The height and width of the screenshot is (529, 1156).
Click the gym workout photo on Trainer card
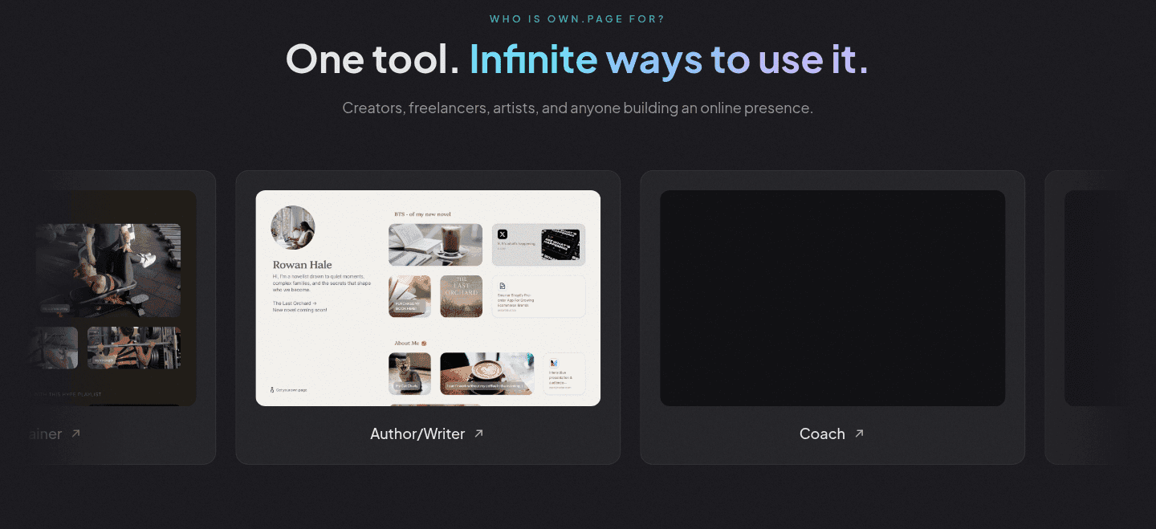(x=108, y=271)
